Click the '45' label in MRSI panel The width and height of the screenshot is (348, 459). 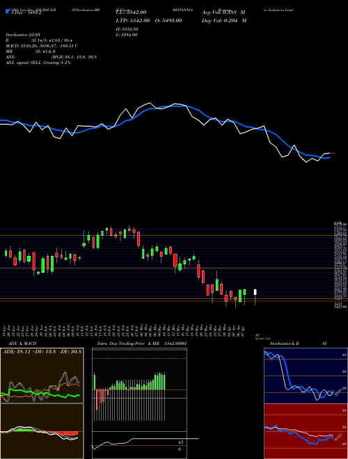click(x=181, y=442)
